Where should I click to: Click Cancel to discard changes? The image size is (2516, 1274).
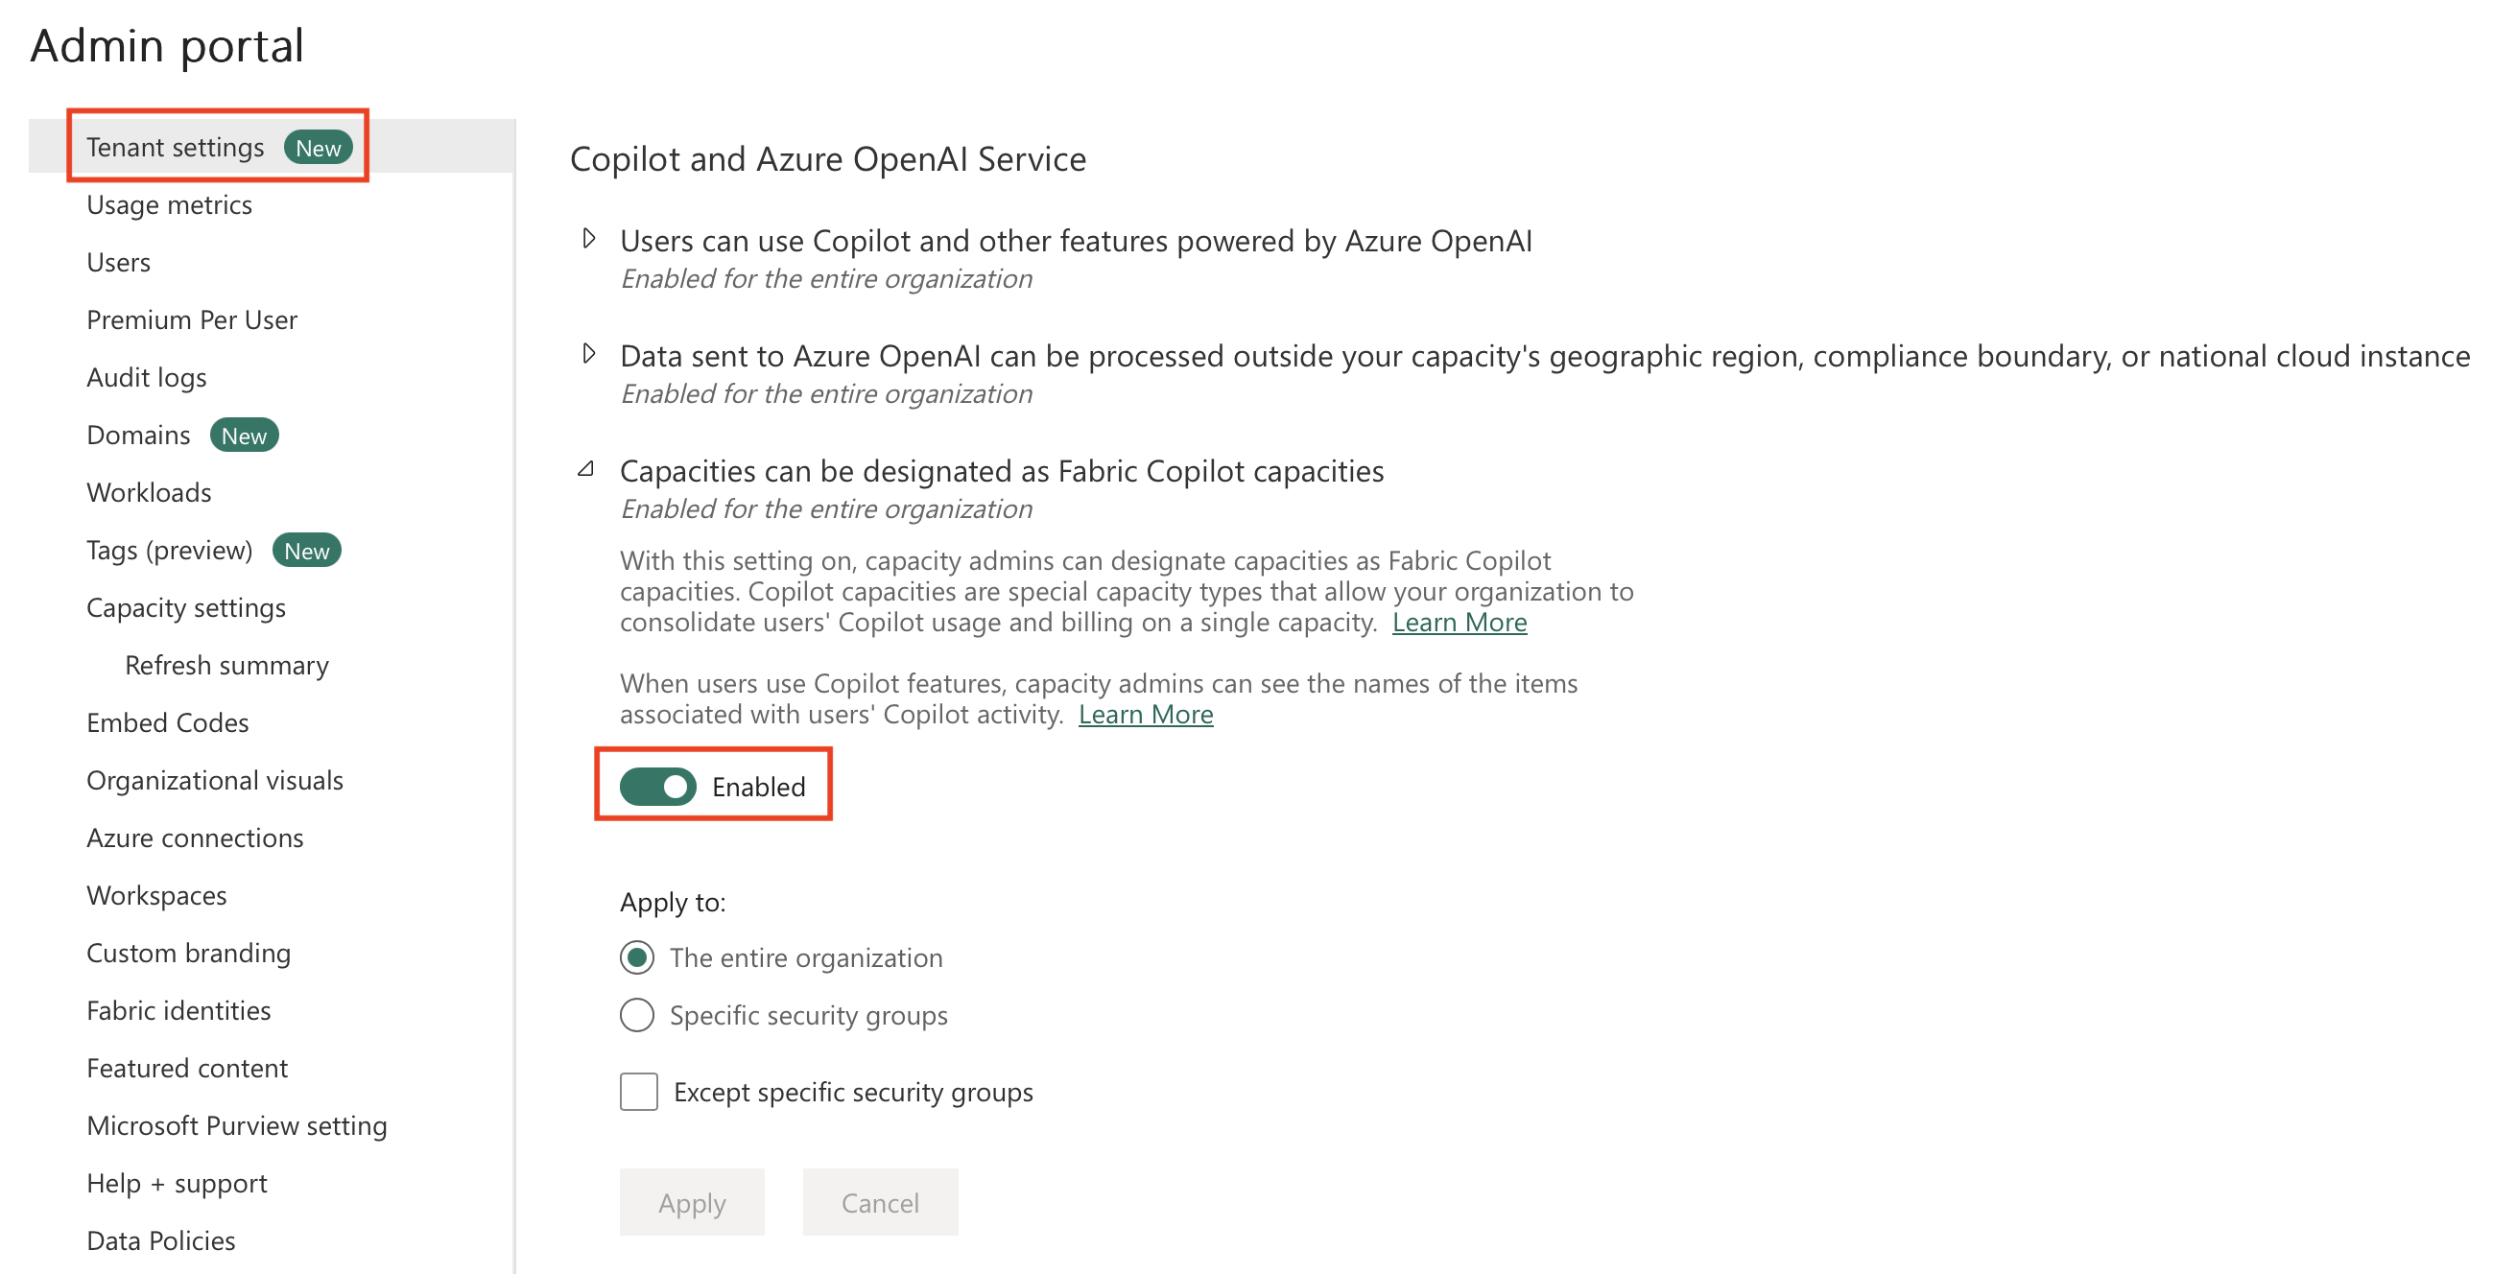(x=878, y=1202)
